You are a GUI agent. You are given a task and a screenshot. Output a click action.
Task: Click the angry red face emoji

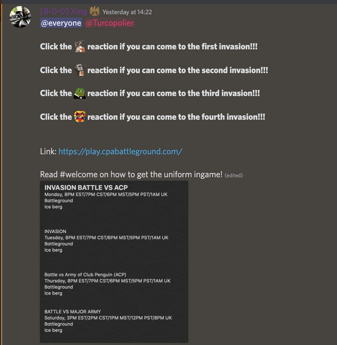80,117
